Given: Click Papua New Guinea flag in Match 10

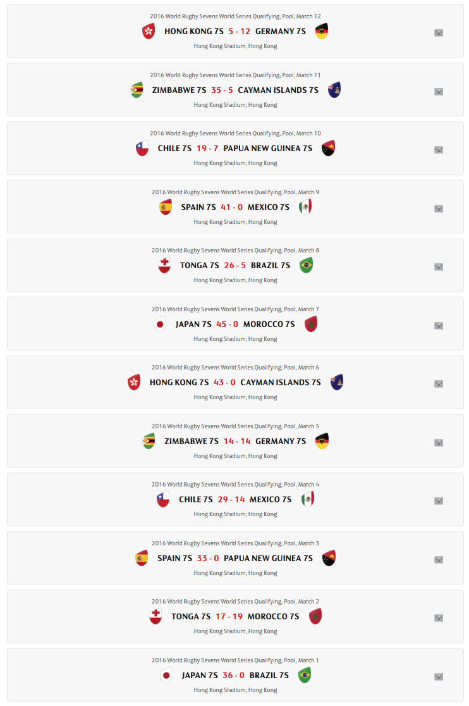Looking at the screenshot, I should tap(328, 148).
